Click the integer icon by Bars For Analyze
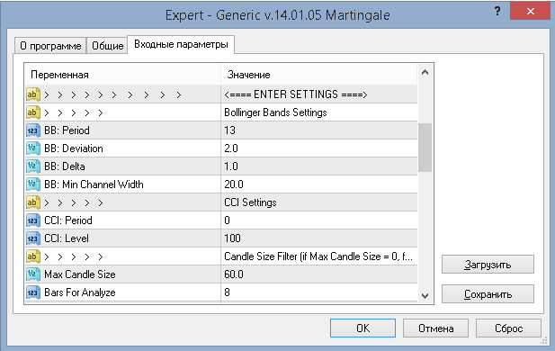The image size is (555, 351). [x=33, y=292]
